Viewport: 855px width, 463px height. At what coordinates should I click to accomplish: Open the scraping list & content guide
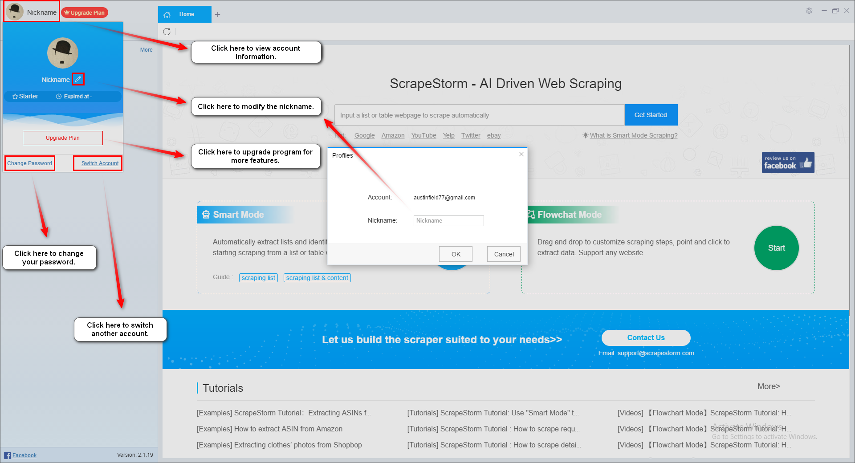pyautogui.click(x=317, y=278)
